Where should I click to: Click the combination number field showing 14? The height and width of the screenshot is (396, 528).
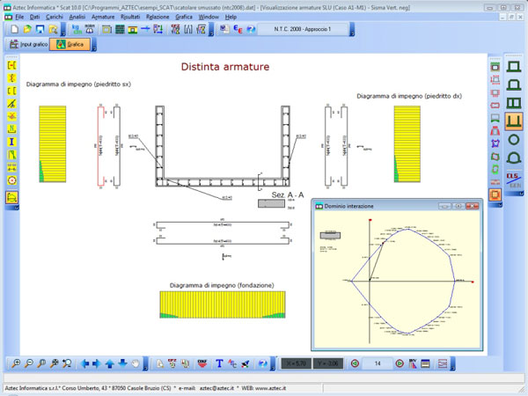378,363
